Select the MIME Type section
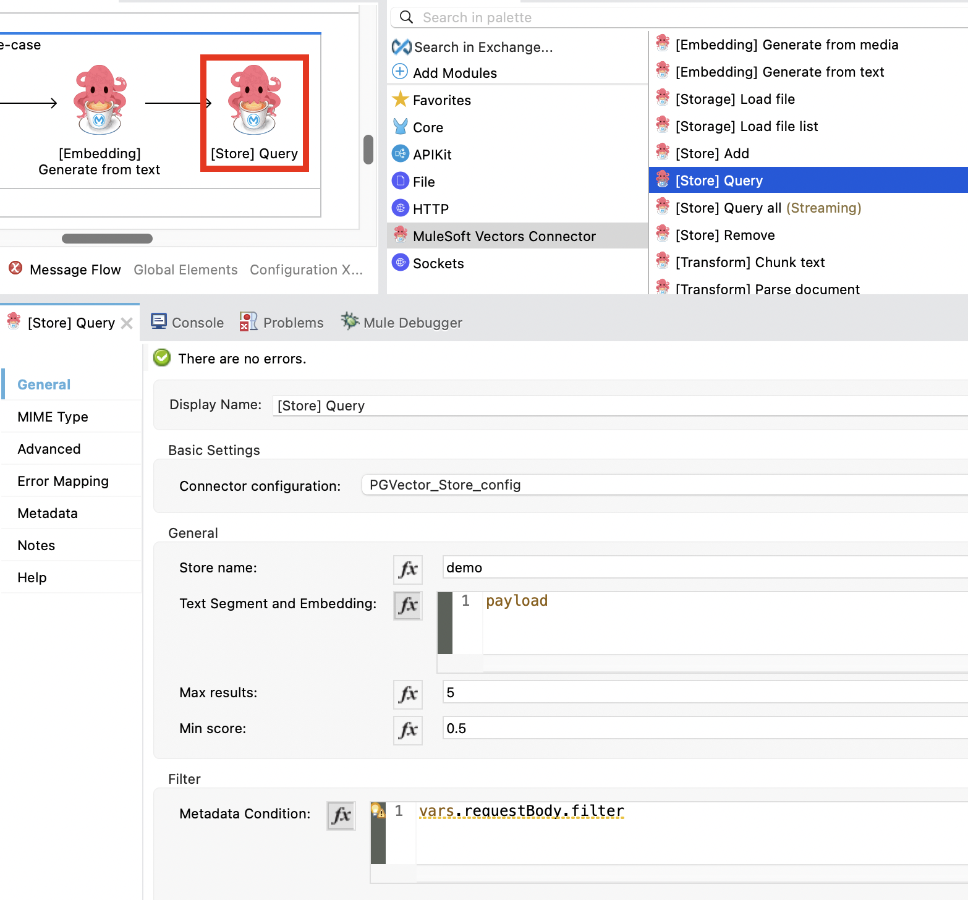This screenshot has height=900, width=968. click(x=71, y=417)
